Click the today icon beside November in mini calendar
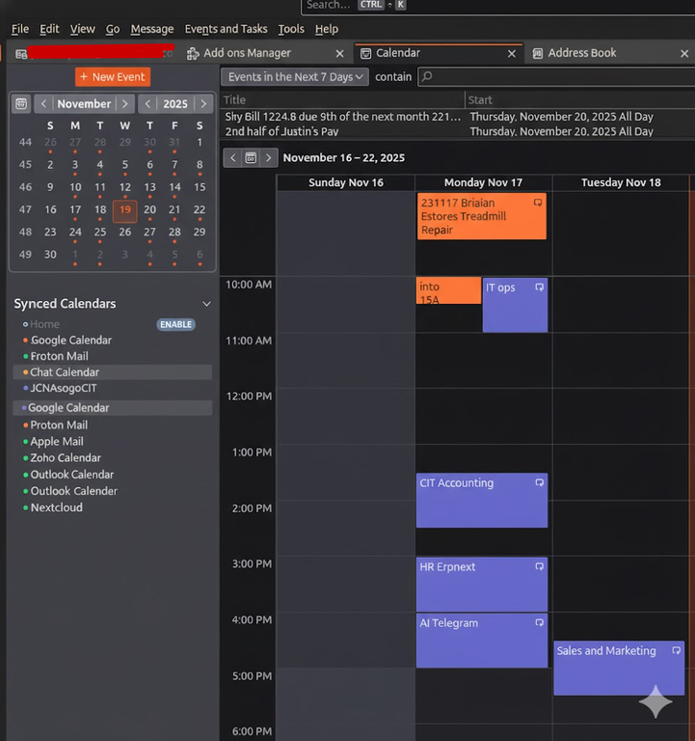The width and height of the screenshot is (695, 741). coord(21,103)
